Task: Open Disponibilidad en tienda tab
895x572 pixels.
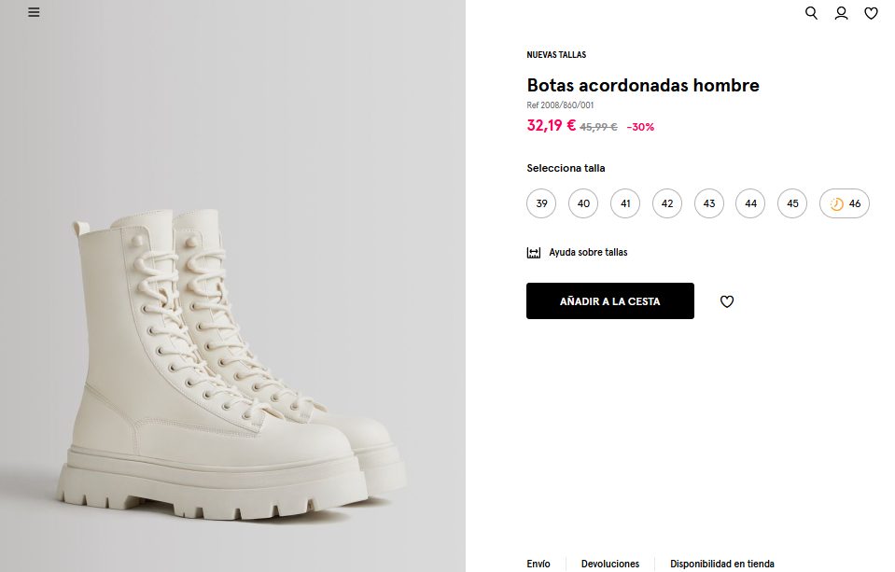Action: click(x=722, y=564)
